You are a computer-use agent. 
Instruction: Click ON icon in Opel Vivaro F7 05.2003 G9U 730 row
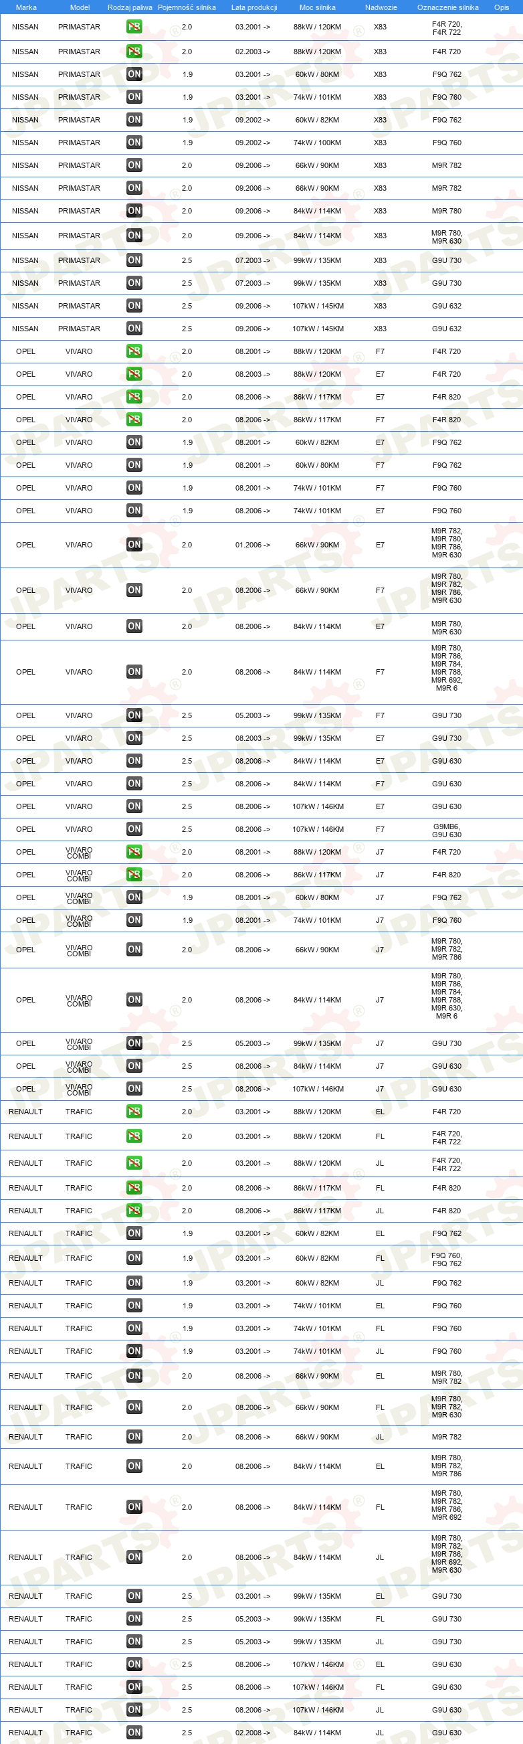coord(134,715)
